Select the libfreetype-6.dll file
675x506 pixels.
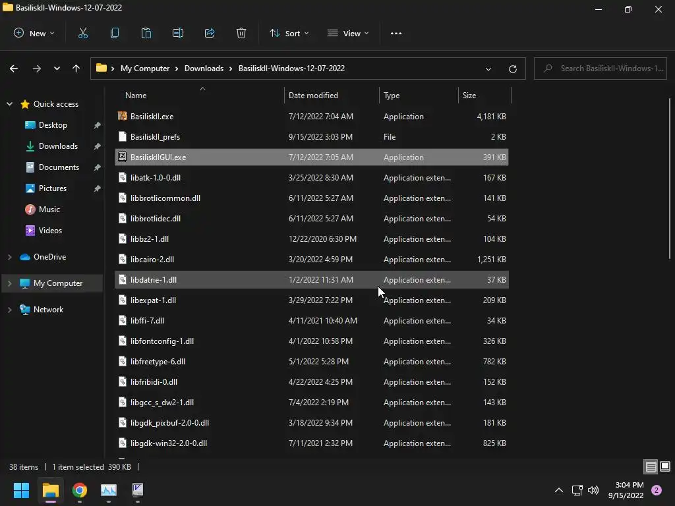(312, 362)
